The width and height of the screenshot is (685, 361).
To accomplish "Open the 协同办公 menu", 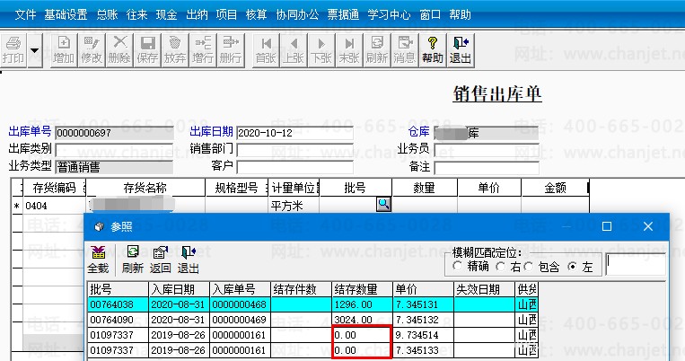I will click(x=297, y=15).
